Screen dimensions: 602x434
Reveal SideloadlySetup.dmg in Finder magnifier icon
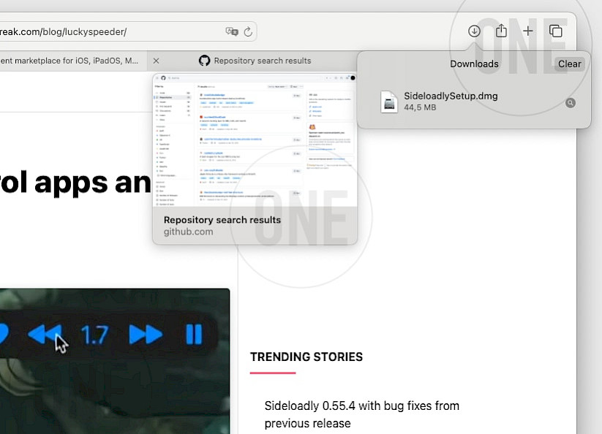(571, 103)
